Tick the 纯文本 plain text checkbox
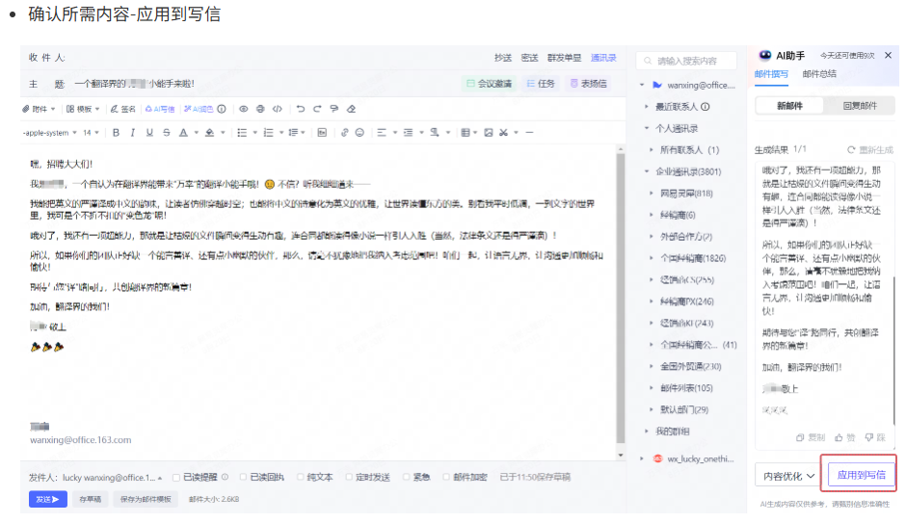 click(301, 478)
